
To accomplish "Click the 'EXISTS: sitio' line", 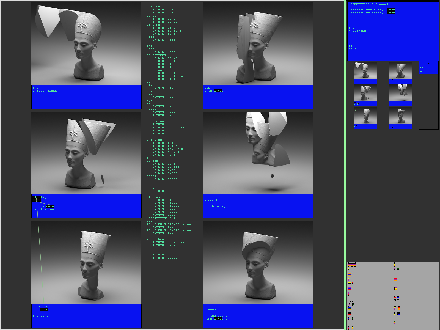I will coord(165,79).
